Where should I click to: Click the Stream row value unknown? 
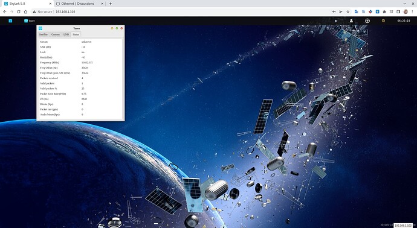pyautogui.click(x=86, y=42)
